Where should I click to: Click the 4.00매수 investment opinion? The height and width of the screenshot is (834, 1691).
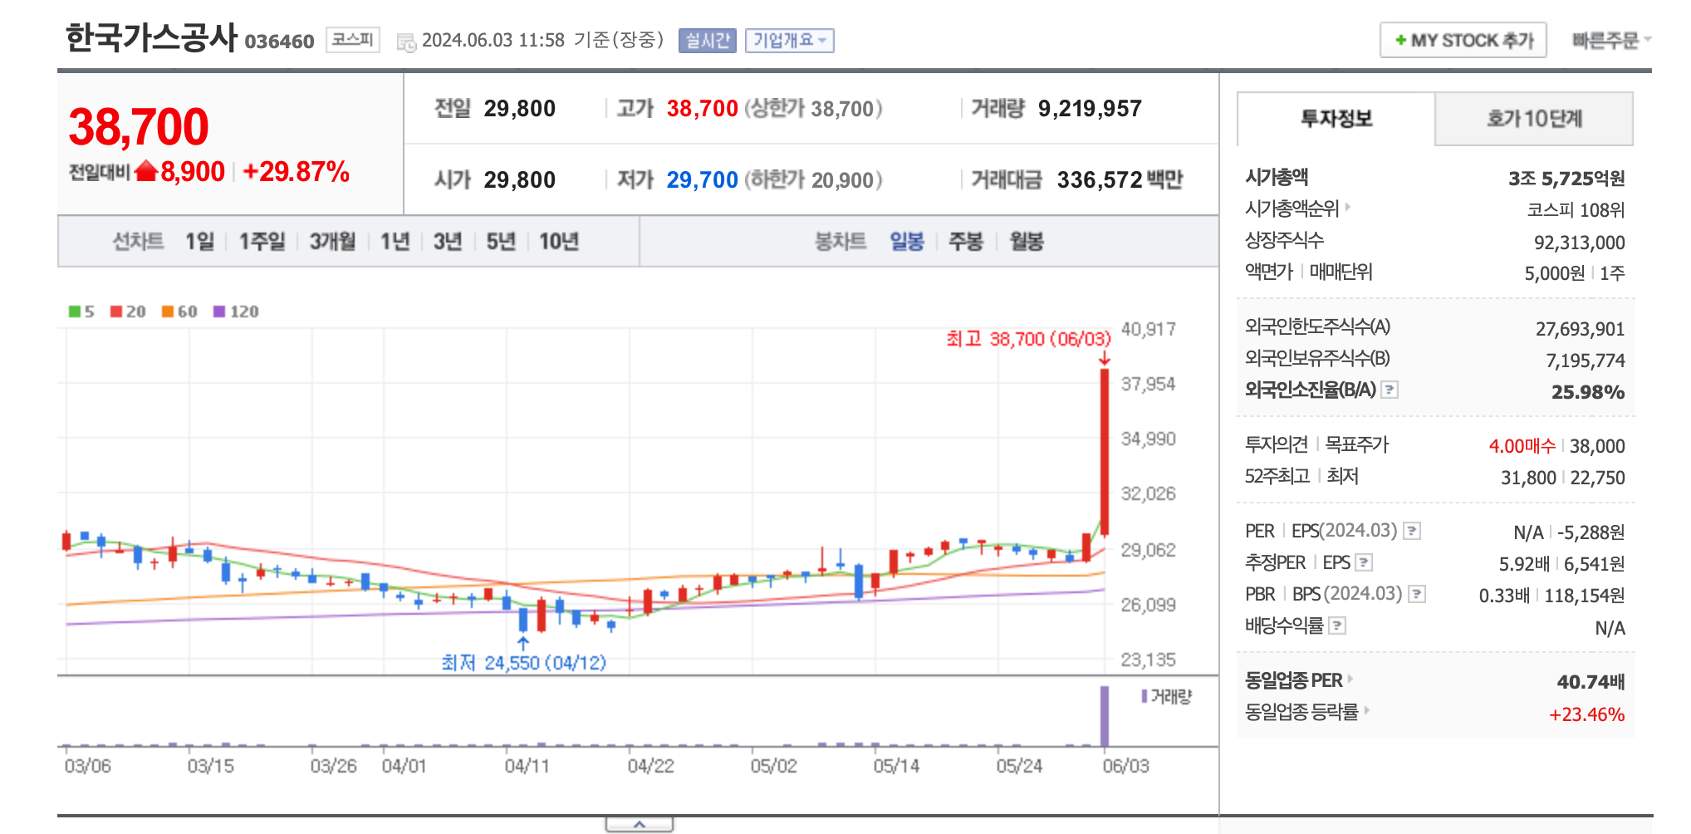click(1522, 446)
